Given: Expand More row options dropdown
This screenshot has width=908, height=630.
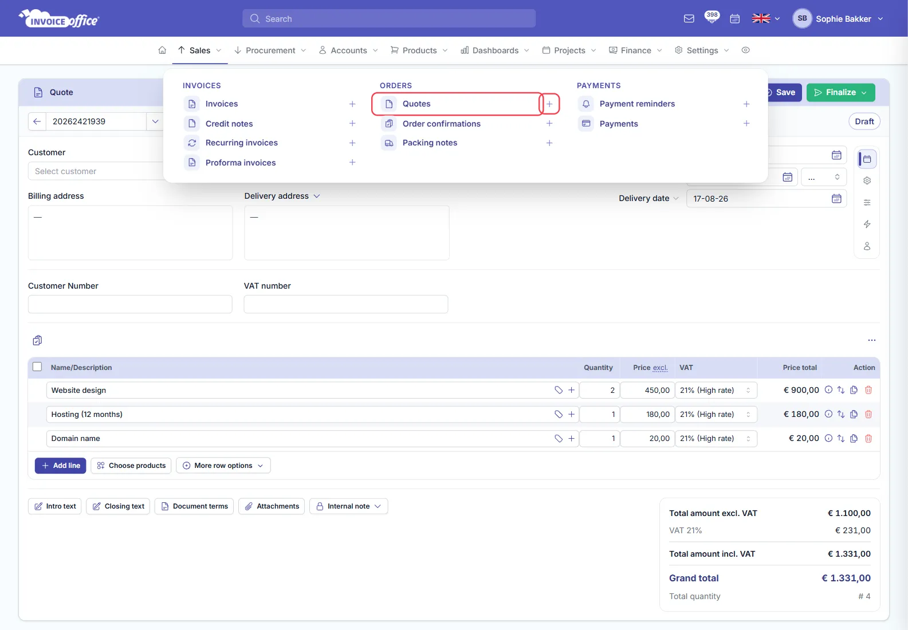Looking at the screenshot, I should point(223,466).
